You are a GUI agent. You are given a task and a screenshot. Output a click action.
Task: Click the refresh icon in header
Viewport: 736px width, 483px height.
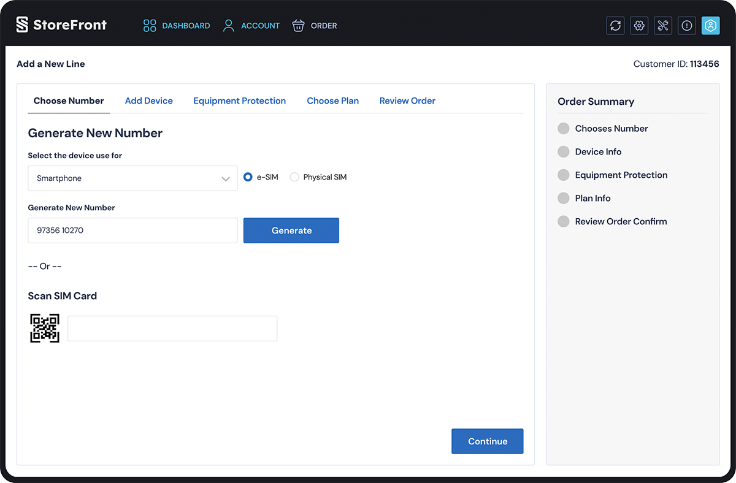pyautogui.click(x=615, y=26)
